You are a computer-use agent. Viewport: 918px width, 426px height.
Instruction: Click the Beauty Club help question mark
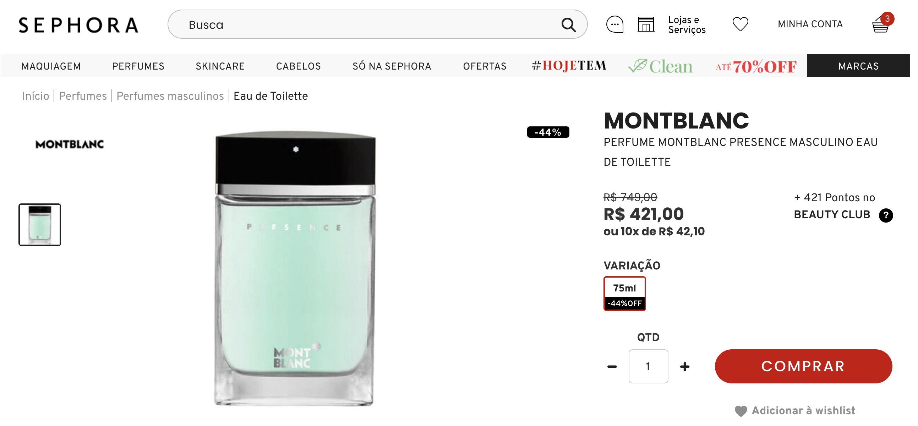886,215
